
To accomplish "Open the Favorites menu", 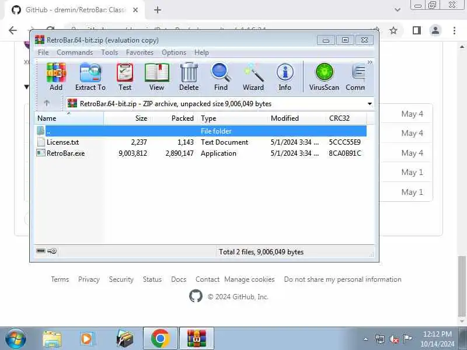I will pos(140,52).
